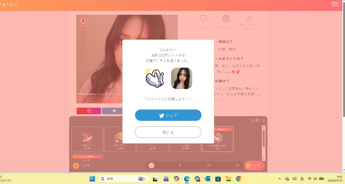Open Microsoft Store from the taskbar
This screenshot has height=184, width=345.
[218, 179]
